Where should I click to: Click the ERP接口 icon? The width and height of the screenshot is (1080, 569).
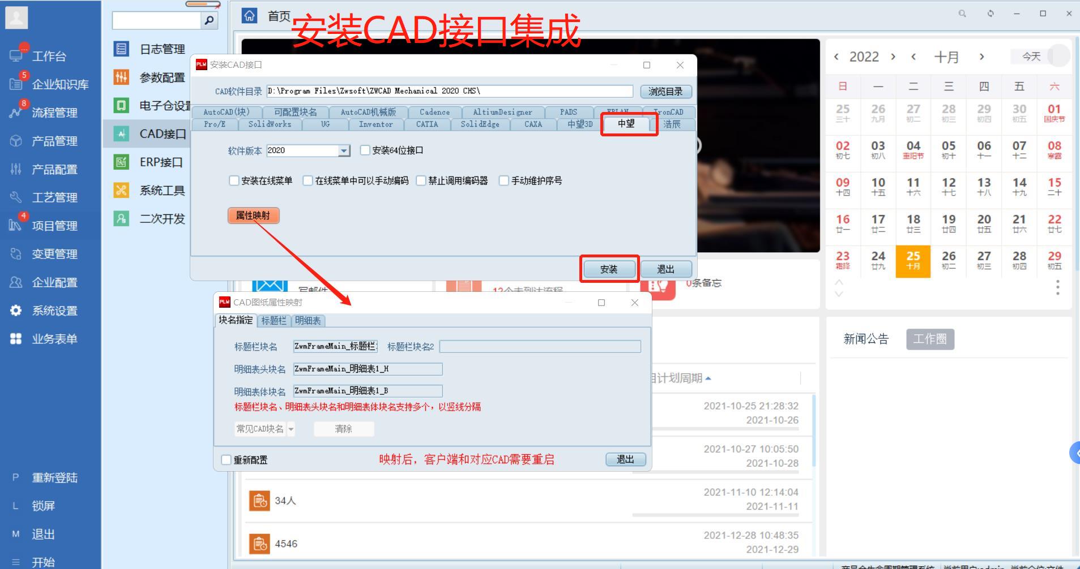(x=121, y=162)
